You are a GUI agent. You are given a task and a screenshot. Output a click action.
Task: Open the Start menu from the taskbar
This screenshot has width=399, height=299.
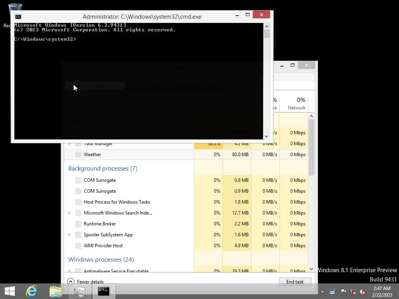[10, 291]
